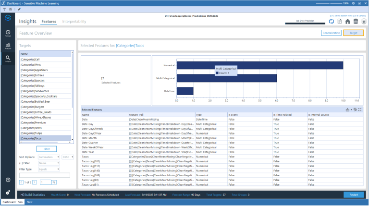Select the Features tab
The image size is (369, 206).
point(49,22)
